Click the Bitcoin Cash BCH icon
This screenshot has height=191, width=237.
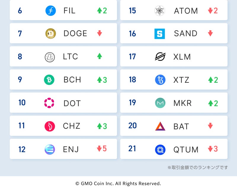click(49, 80)
